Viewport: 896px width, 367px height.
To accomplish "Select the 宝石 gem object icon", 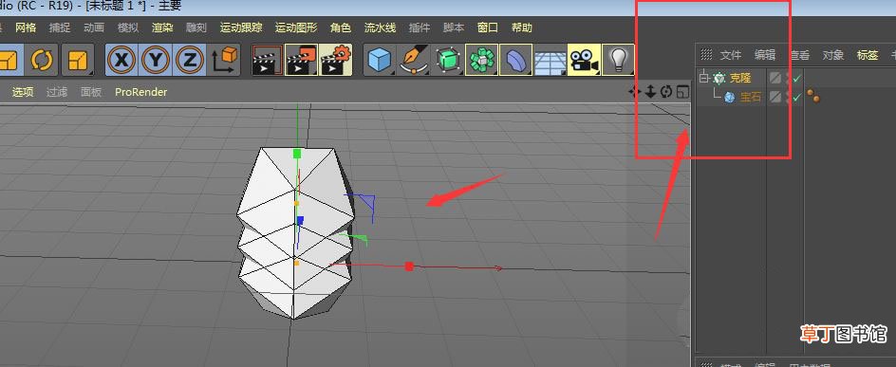I will (729, 97).
